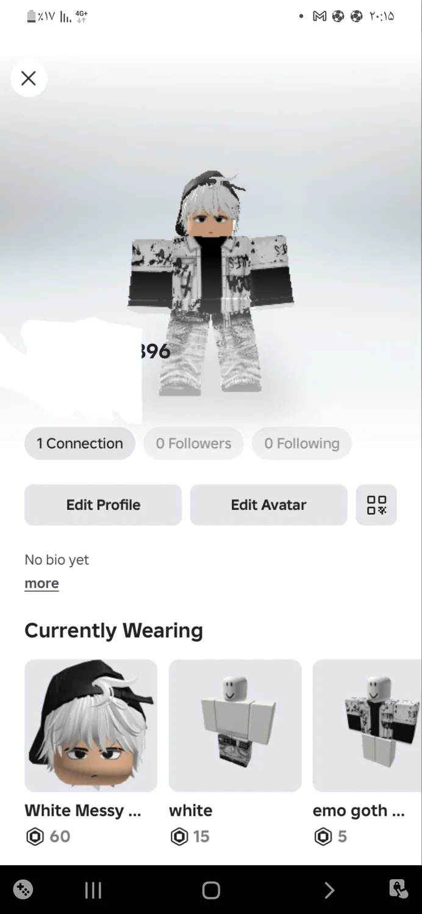This screenshot has height=914, width=422.
Task: Expand the bio with the more link
Action: pos(41,583)
